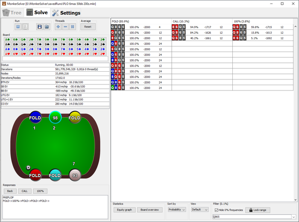
Task: Toggle the two of hearts board card
Action: coord(103,54)
